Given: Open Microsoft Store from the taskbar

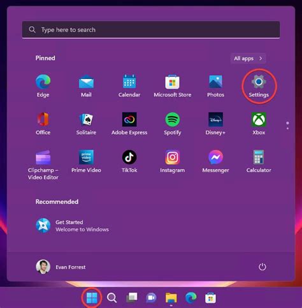Looking at the screenshot, I should coord(210,298).
